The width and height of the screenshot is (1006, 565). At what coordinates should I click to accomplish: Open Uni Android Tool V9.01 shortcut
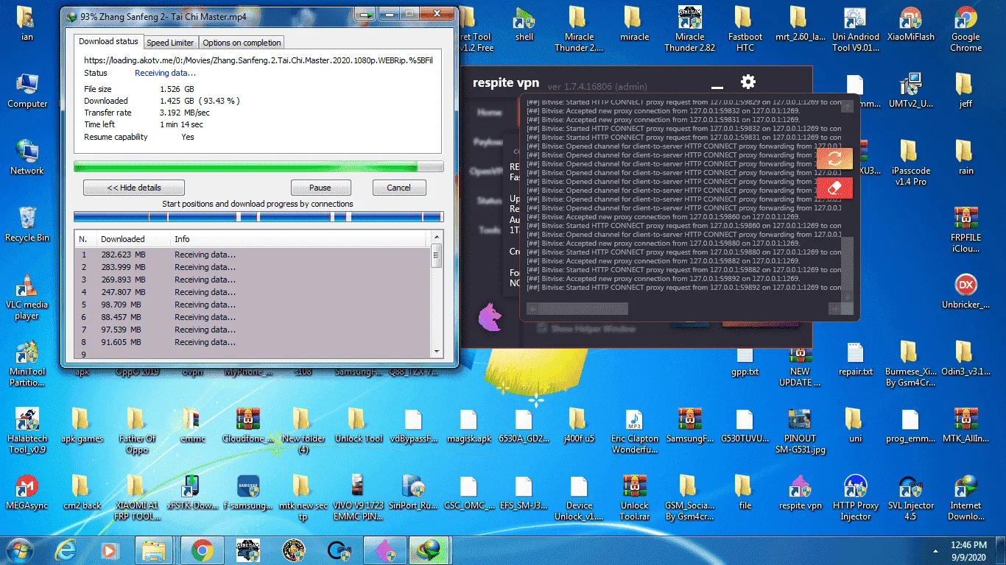pyautogui.click(x=855, y=29)
